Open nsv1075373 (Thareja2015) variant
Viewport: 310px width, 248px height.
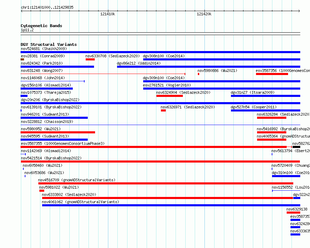46,92
